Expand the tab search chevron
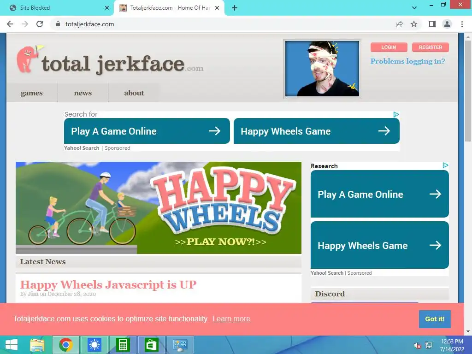The height and width of the screenshot is (354, 472). pyautogui.click(x=414, y=8)
